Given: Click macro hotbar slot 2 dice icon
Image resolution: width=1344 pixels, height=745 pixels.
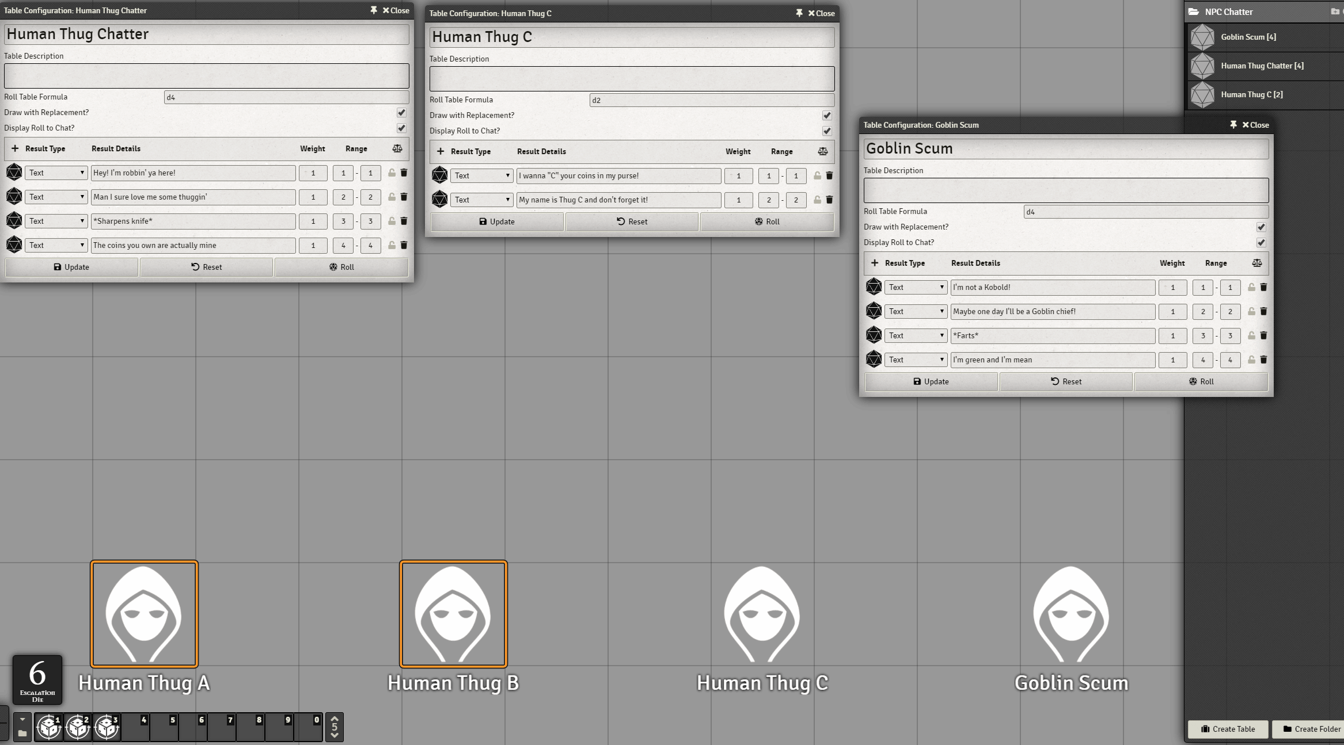Looking at the screenshot, I should [78, 728].
